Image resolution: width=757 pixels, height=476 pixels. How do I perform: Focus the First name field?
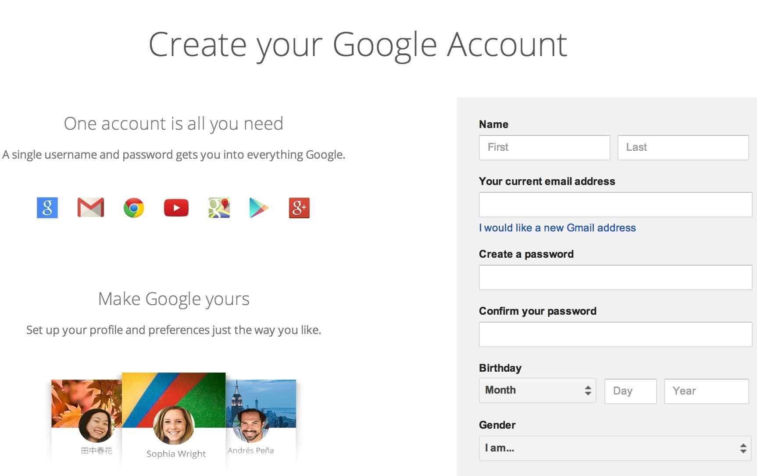tap(544, 147)
